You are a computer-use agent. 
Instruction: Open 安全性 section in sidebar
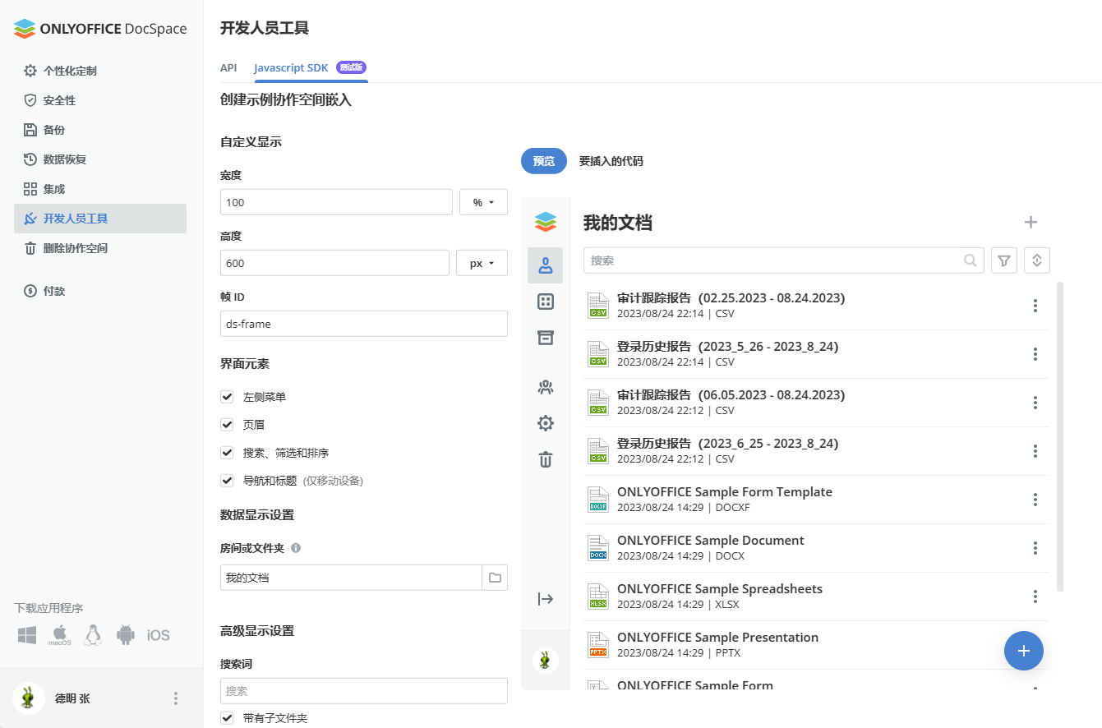(x=100, y=100)
